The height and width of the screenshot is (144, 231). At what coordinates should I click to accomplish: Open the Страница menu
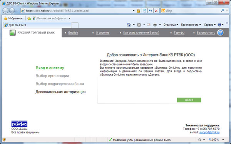(x=171, y=25)
